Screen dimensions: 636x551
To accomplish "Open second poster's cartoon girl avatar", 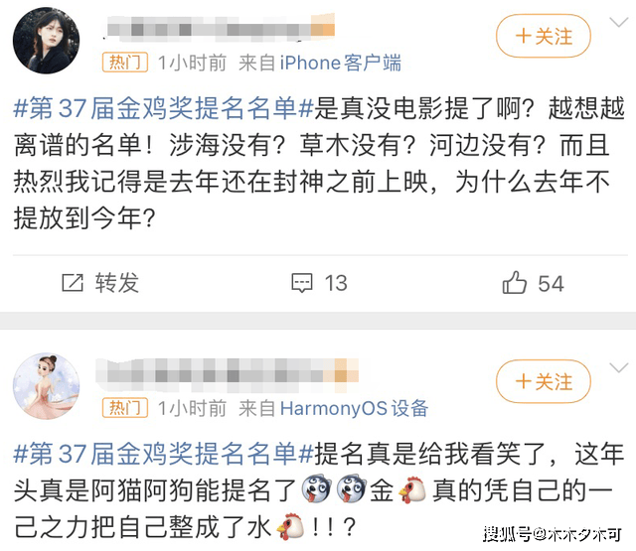I will click(x=46, y=385).
